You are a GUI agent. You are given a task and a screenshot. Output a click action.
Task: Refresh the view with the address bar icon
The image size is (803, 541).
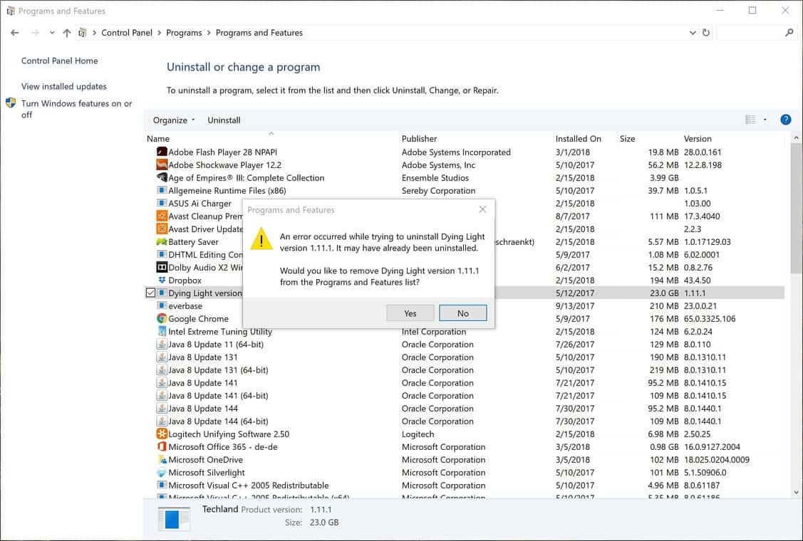pyautogui.click(x=705, y=33)
